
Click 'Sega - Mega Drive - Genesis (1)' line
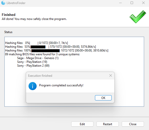click(x=38, y=58)
